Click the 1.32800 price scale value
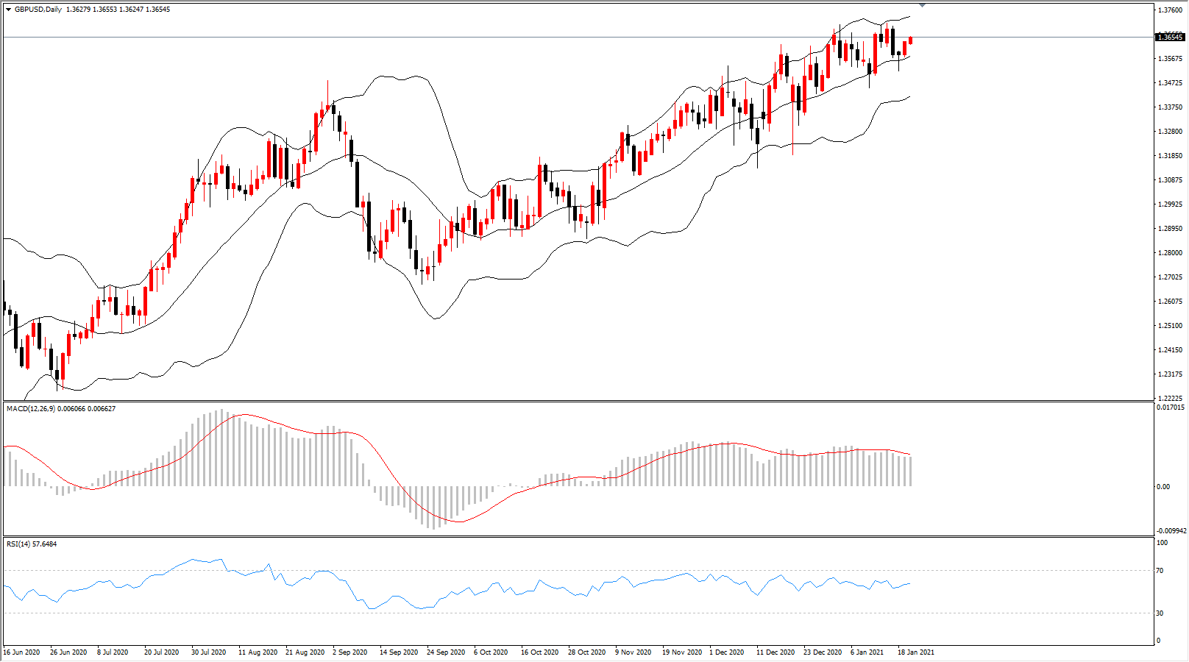 click(1170, 132)
